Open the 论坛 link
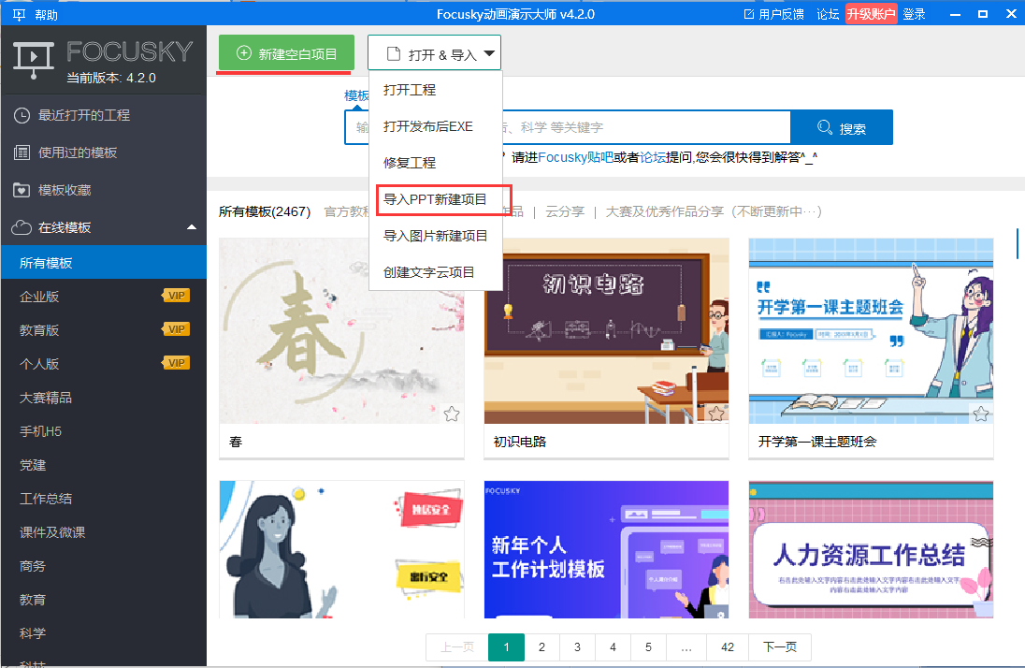Image resolution: width=1025 pixels, height=668 pixels. (828, 14)
